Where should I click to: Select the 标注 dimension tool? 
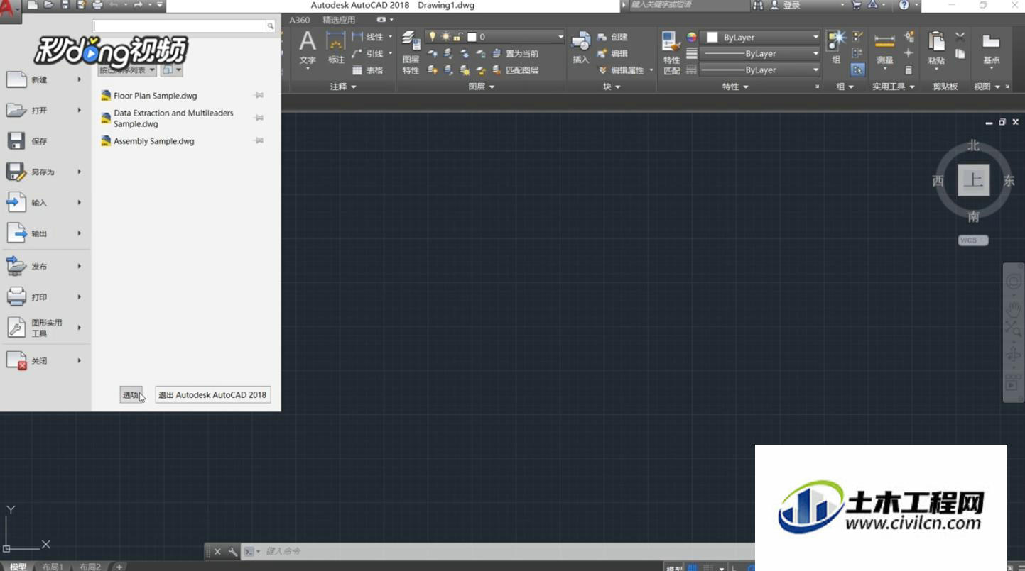click(x=336, y=48)
